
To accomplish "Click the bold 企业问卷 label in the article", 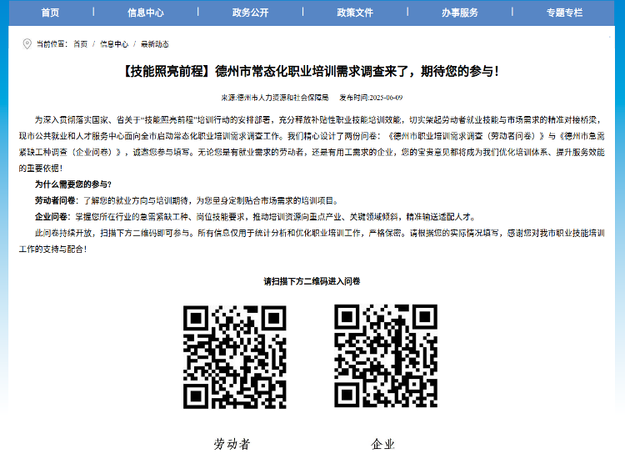I will [x=55, y=216].
